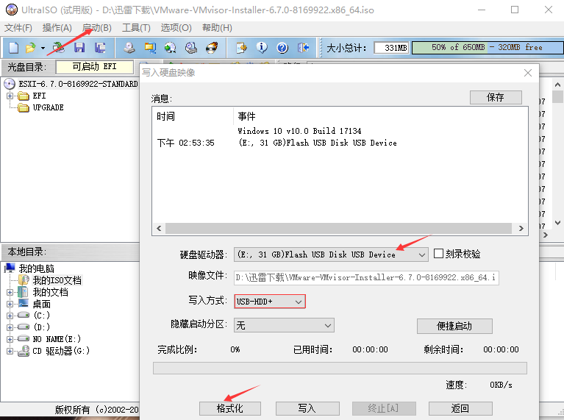This screenshot has height=420, width=564.
Task: Enable the 刻录校验 checkbox
Action: pos(438,254)
